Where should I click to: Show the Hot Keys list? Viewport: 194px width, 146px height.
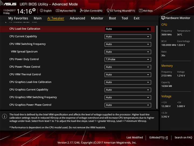coord(146,11)
